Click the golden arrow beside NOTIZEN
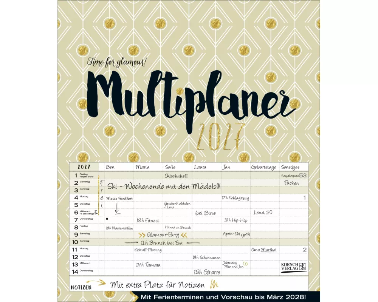The height and width of the screenshot is (302, 378). (96, 282)
